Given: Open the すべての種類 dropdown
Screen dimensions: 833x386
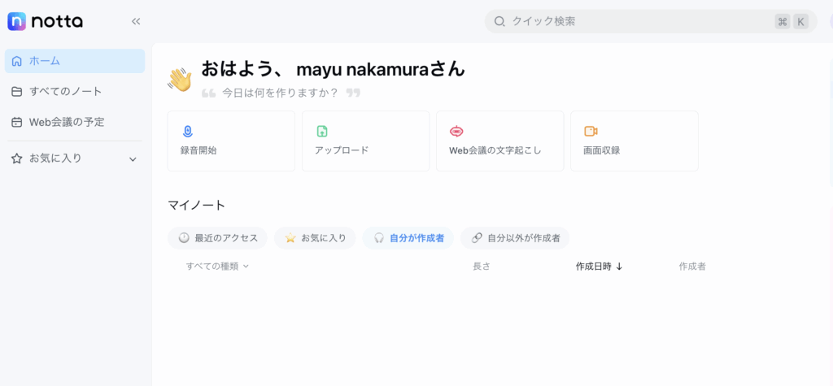Looking at the screenshot, I should [x=217, y=266].
